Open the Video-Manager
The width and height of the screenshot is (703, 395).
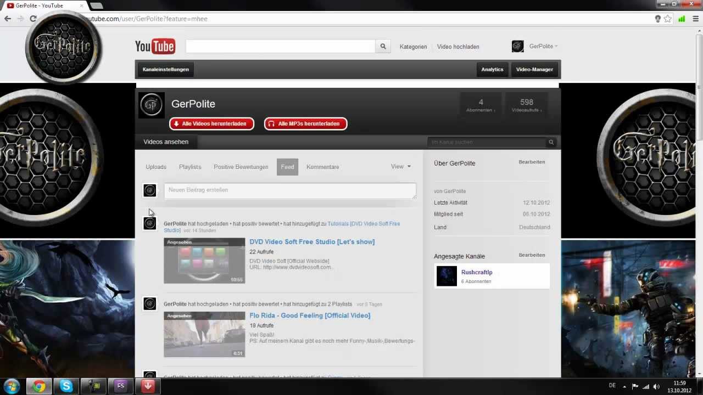pyautogui.click(x=534, y=70)
